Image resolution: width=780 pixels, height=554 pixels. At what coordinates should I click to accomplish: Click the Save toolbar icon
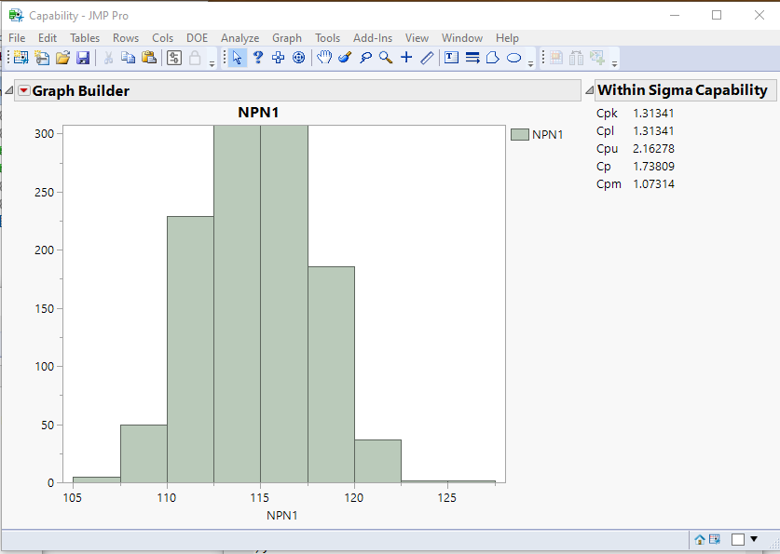[84, 57]
